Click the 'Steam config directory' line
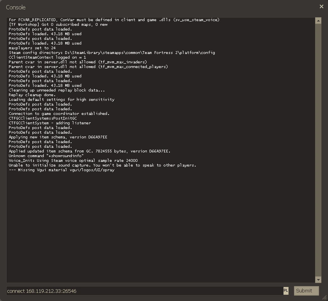This screenshot has width=328, height=301. coord(112,52)
